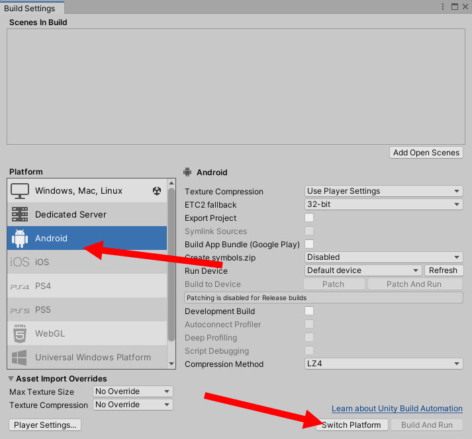
Task: Enable Build App Bundle (Google Play)
Action: [x=309, y=244]
